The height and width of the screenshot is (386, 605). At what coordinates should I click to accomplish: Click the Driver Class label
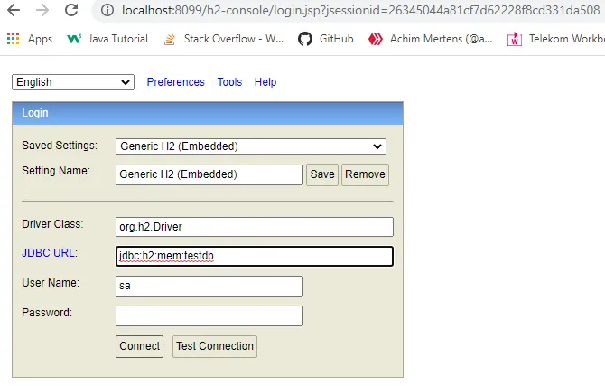point(52,224)
